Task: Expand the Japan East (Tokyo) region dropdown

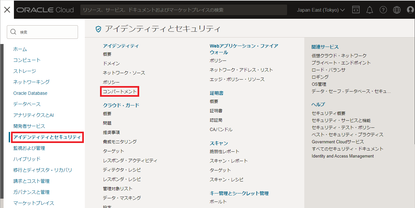Action: (321, 10)
